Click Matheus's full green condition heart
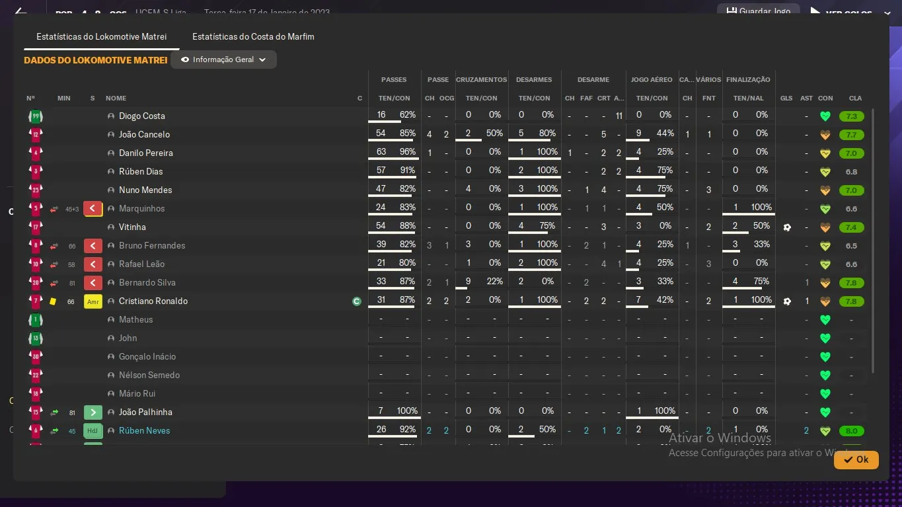This screenshot has width=902, height=507. (825, 320)
